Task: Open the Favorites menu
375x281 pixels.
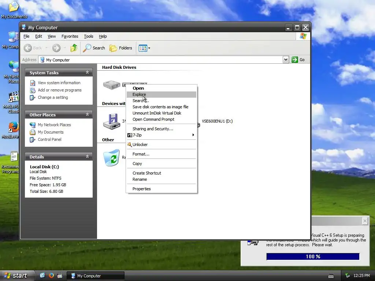Action: click(70, 36)
